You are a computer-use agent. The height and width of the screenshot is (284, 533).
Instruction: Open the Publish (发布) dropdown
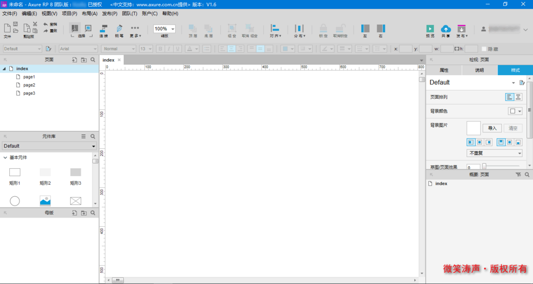pos(462,31)
